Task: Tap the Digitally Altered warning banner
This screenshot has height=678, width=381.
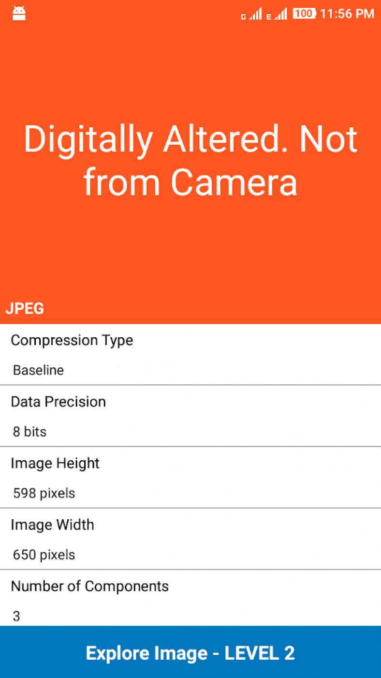Action: tap(190, 160)
